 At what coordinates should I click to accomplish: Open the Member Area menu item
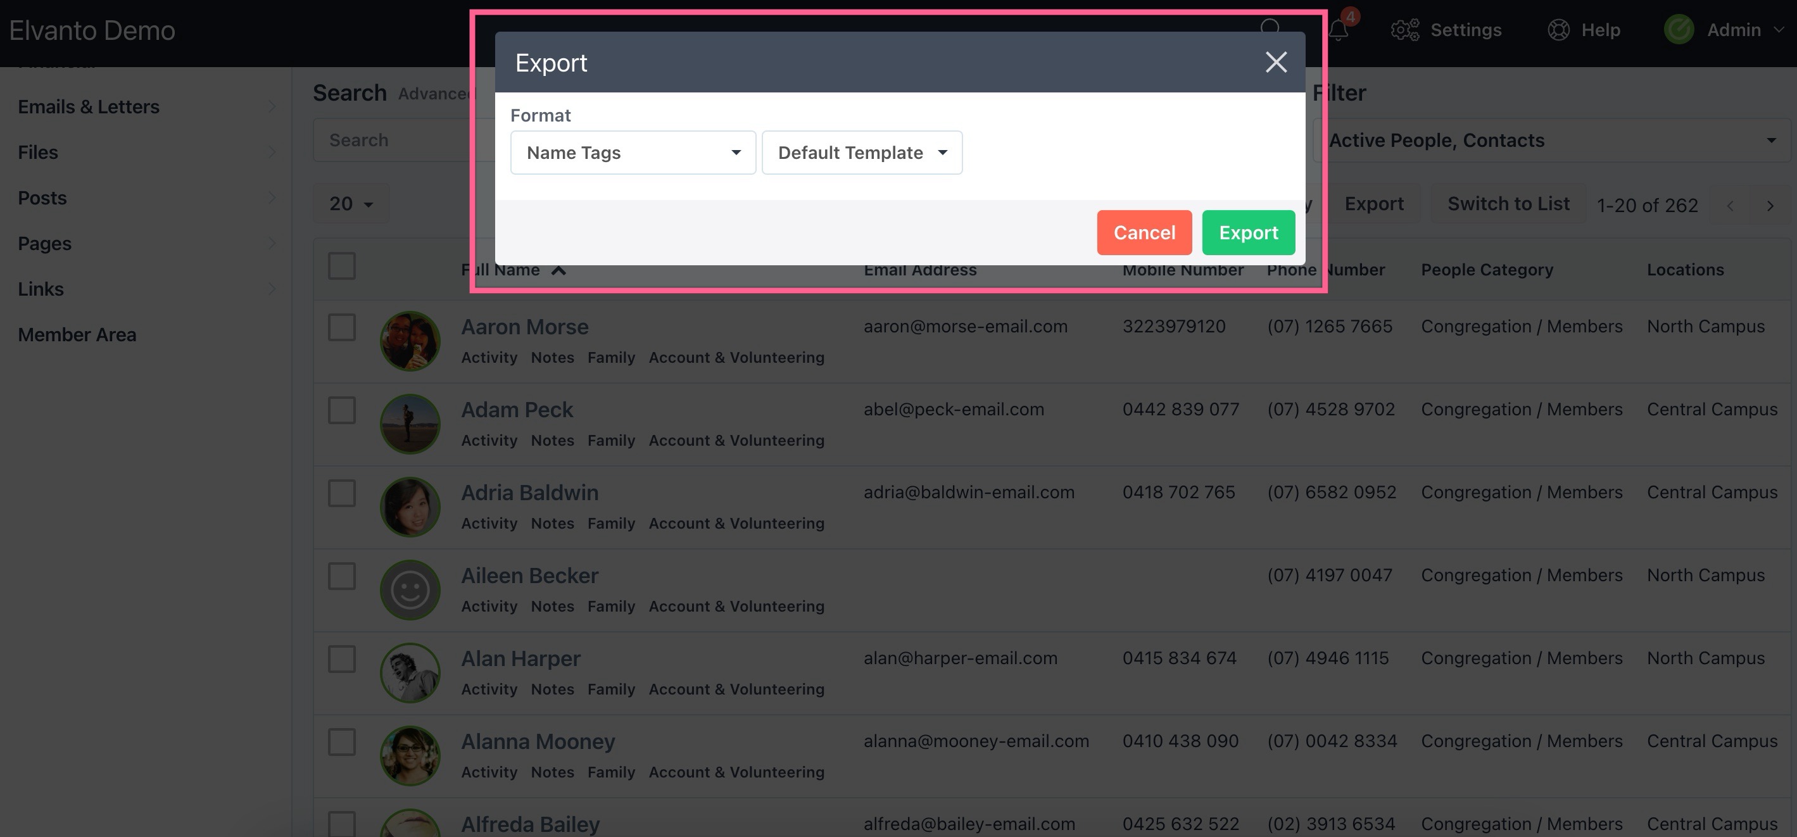pyautogui.click(x=77, y=335)
